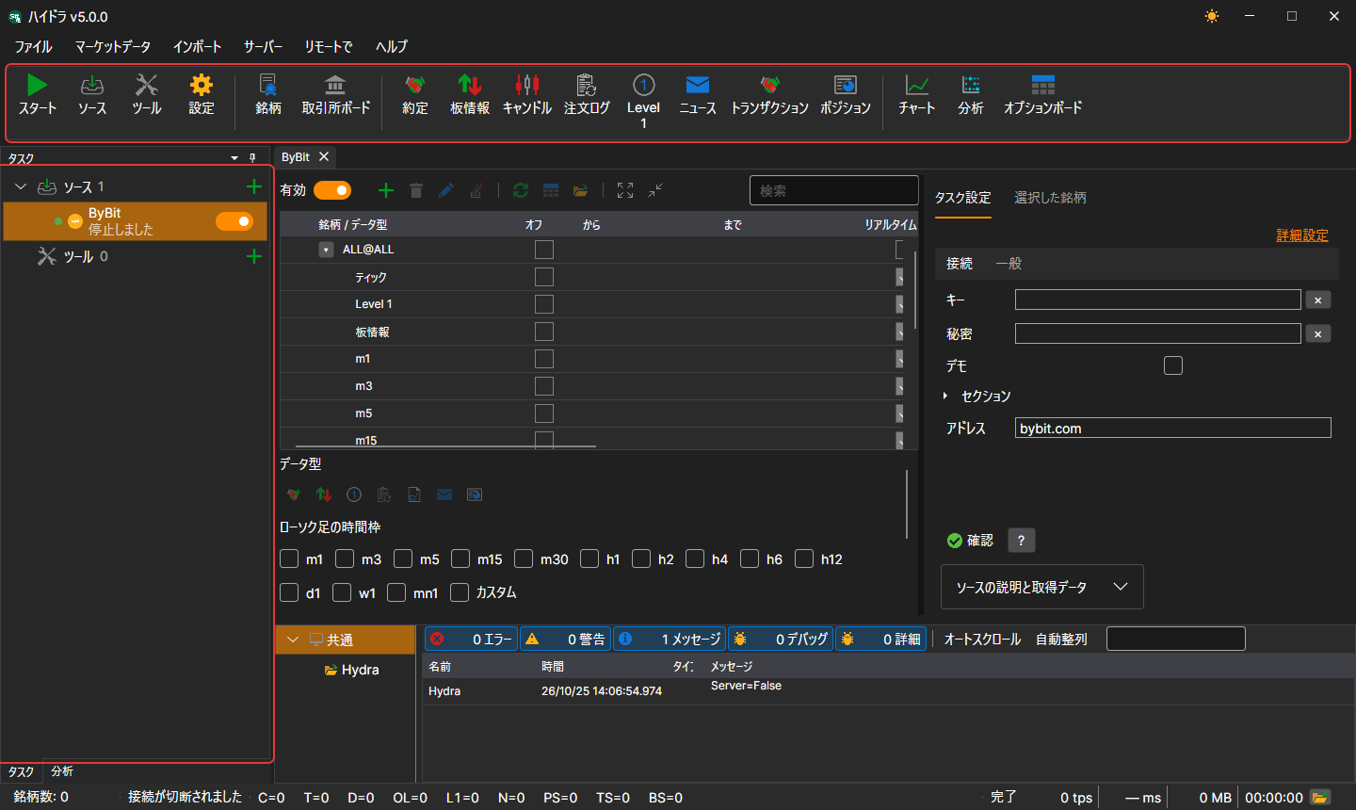Screen dimensions: 1356x810
Task: Open 設定 gear settings icon
Action: 202,85
